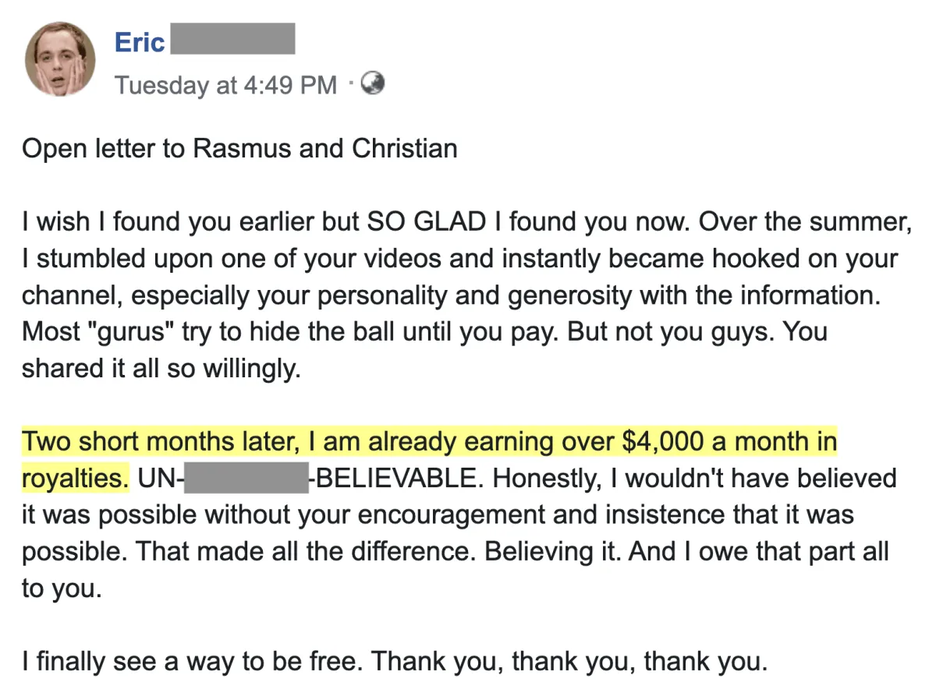Click the words 'to you.' ending paragraph two
This screenshot has height=700, width=936.
[x=61, y=587]
